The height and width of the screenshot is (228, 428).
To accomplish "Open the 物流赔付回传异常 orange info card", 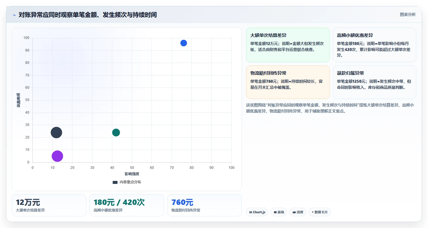I will point(288,82).
